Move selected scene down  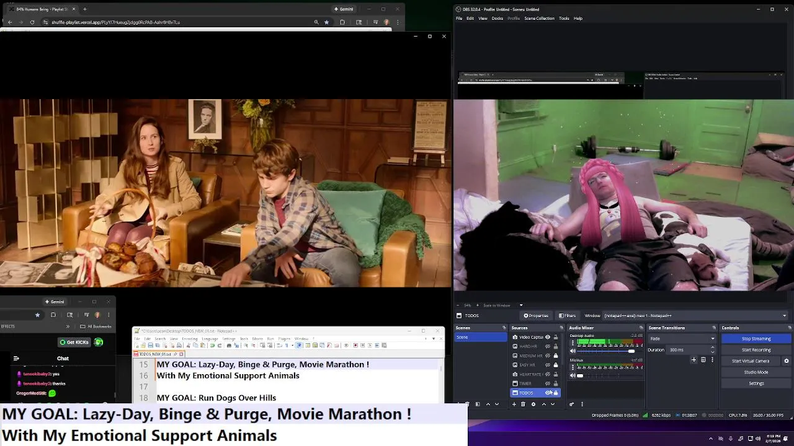click(x=497, y=404)
